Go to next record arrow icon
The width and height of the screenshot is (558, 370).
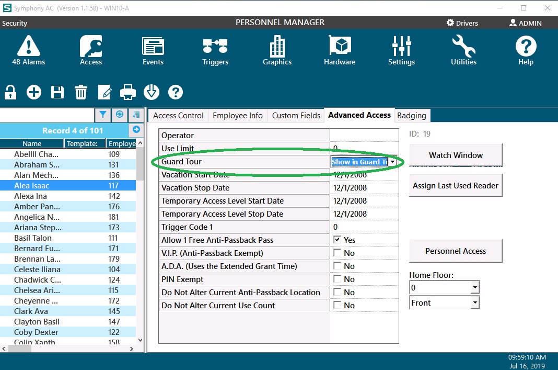[x=136, y=130]
